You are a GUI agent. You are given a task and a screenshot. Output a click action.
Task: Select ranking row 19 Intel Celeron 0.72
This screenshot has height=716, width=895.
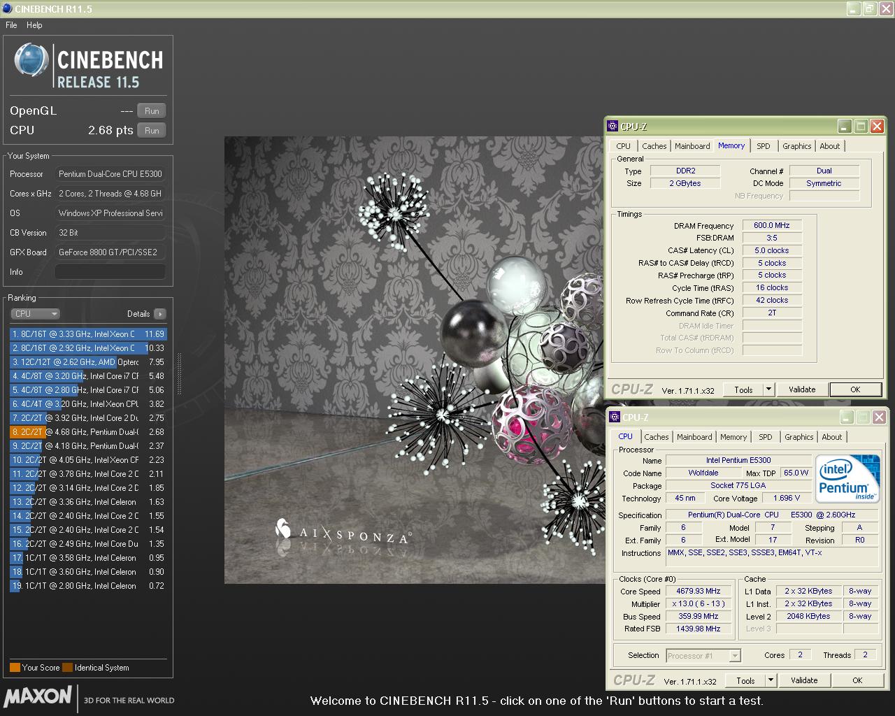pos(88,586)
